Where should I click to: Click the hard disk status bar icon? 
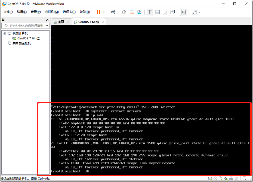click(x=210, y=178)
